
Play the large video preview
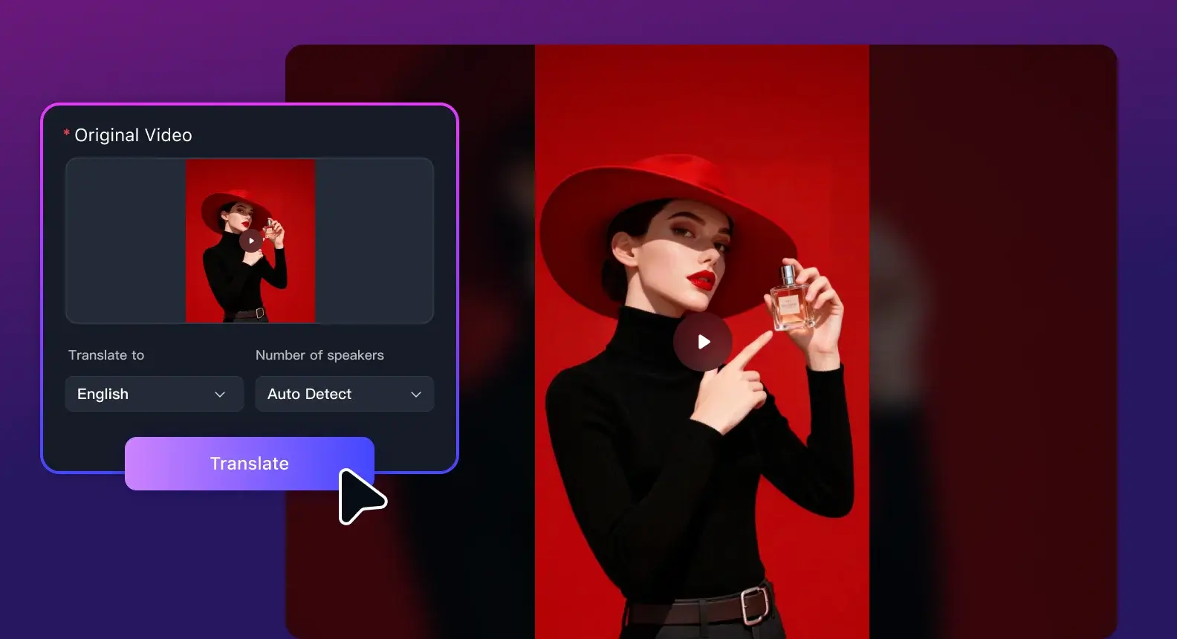pyautogui.click(x=702, y=342)
